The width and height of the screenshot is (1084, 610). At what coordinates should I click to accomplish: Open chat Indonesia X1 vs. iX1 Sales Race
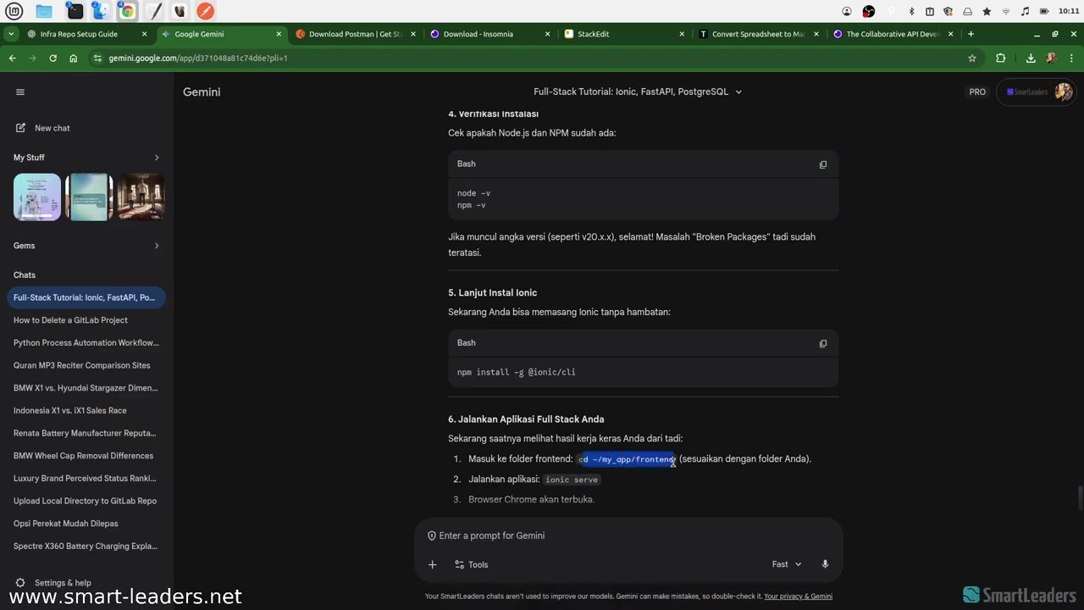coord(85,411)
